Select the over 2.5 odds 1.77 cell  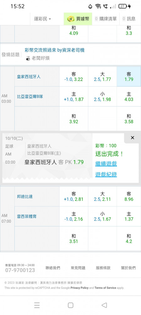(102, 77)
